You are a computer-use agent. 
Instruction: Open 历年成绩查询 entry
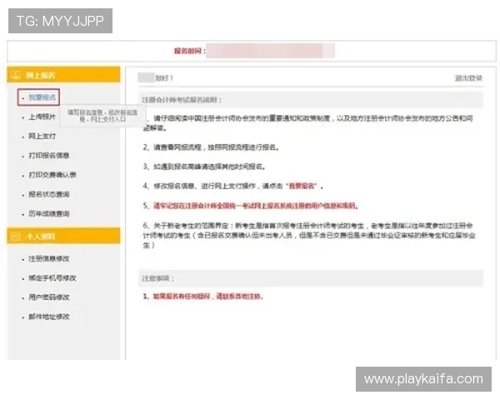49,213
